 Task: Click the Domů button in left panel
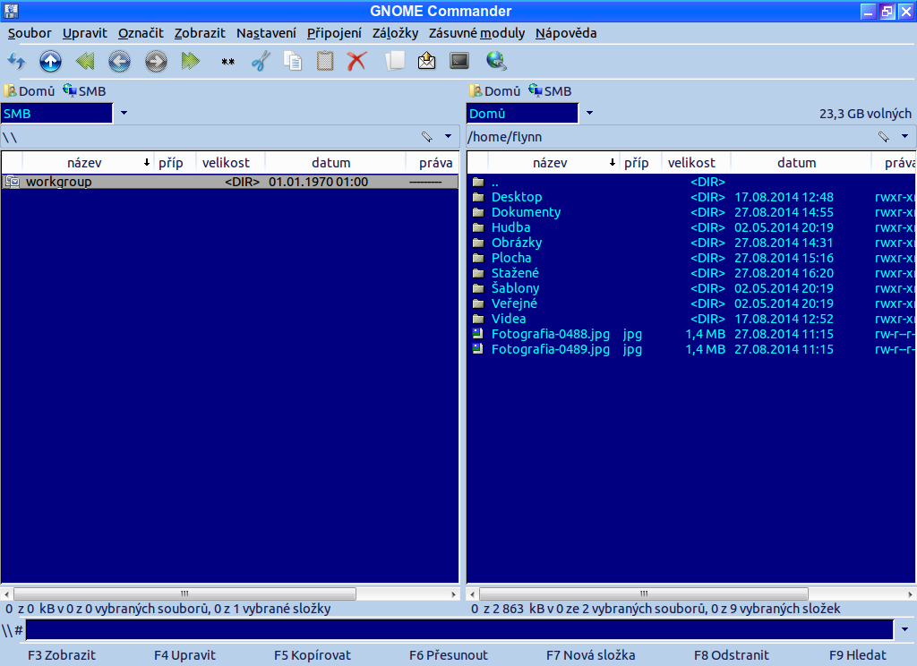[30, 91]
